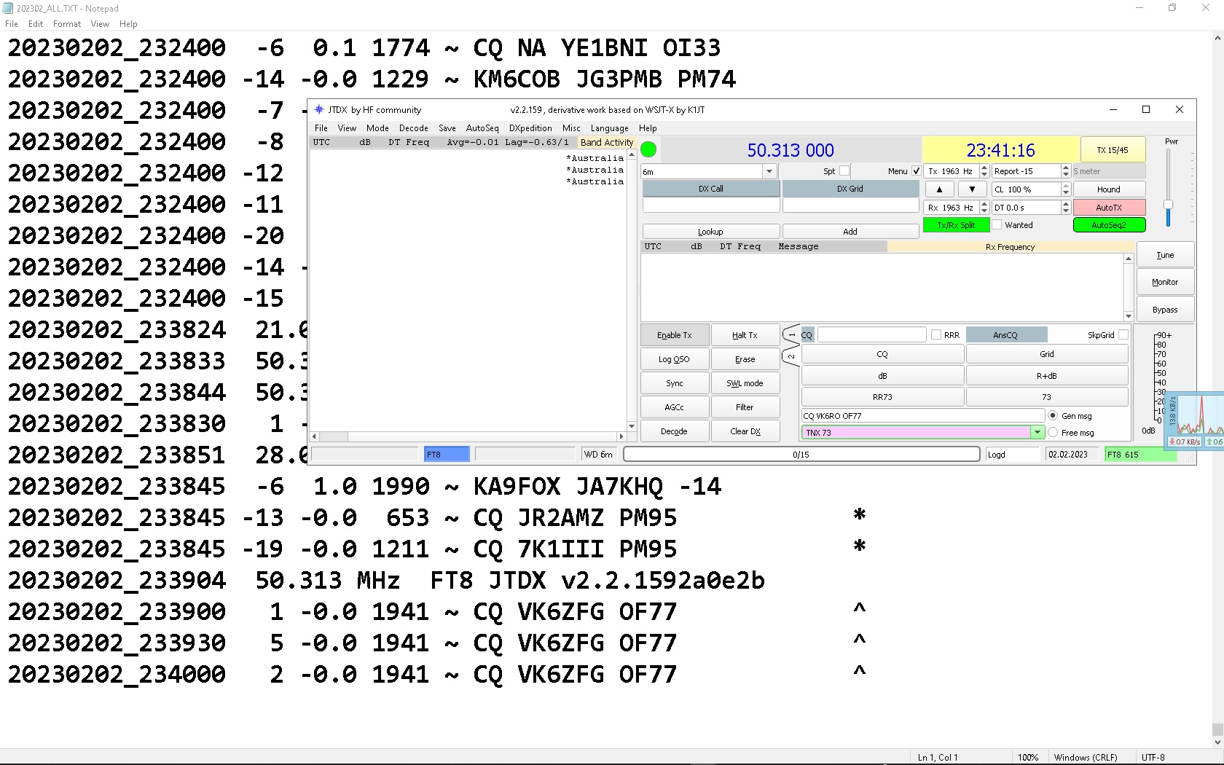Click the Notepad icon in title bar
Viewport: 1224px width, 765px height.
8,8
